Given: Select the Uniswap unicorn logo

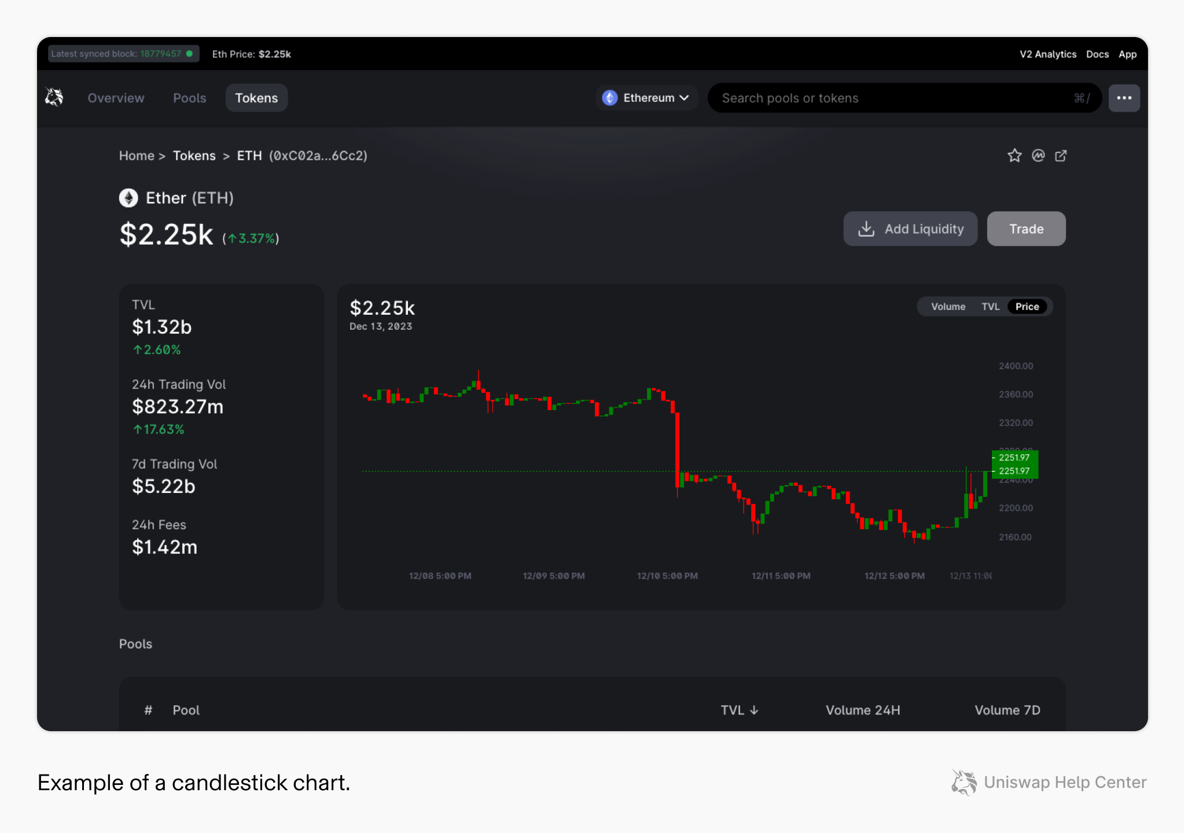Looking at the screenshot, I should [x=54, y=97].
